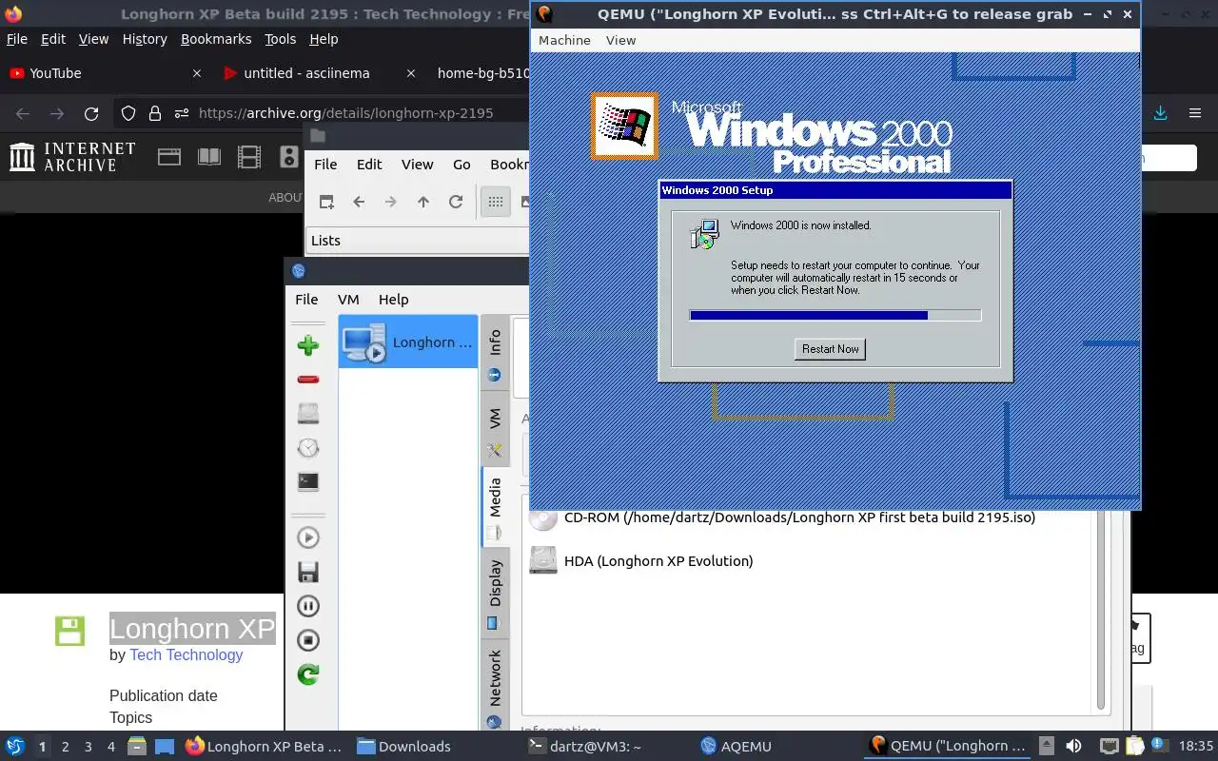The width and height of the screenshot is (1218, 761).
Task: Click the archive.org URL address field
Action: tap(346, 113)
